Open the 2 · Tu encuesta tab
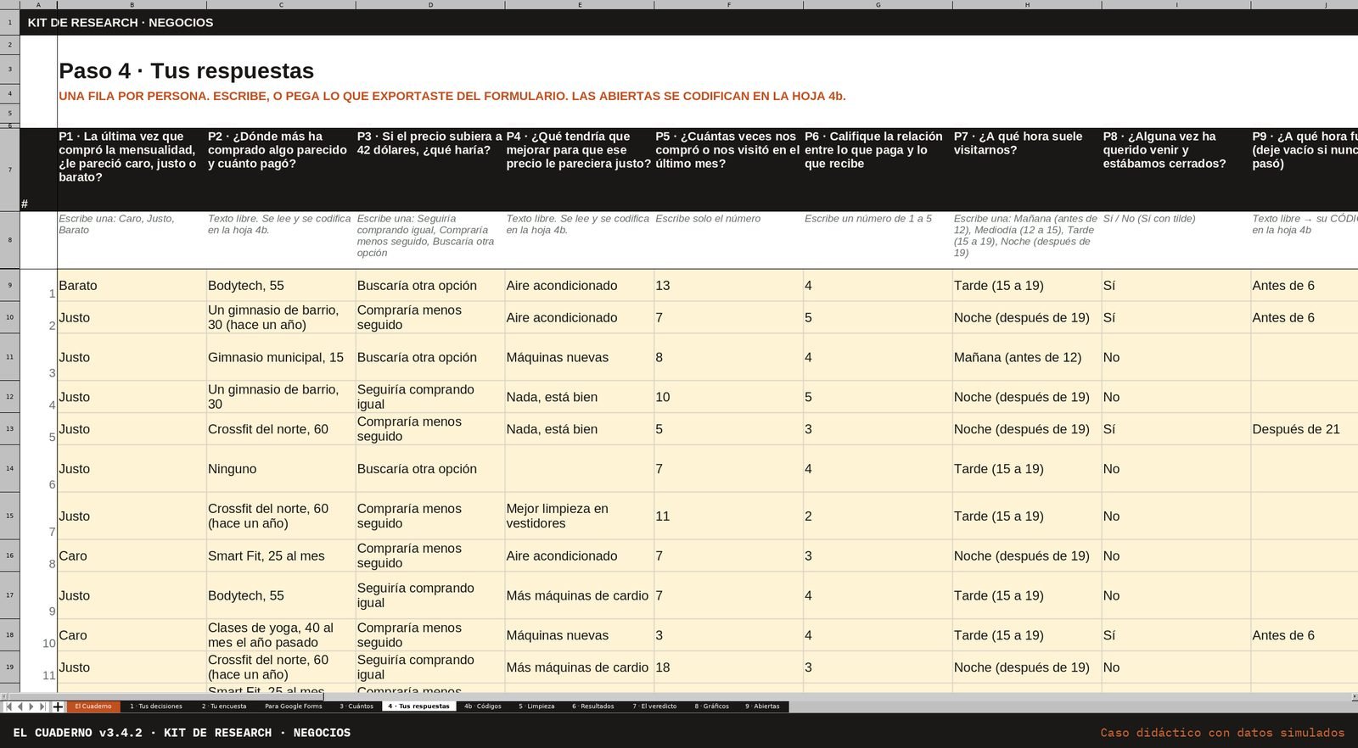1358x748 pixels. pyautogui.click(x=224, y=706)
